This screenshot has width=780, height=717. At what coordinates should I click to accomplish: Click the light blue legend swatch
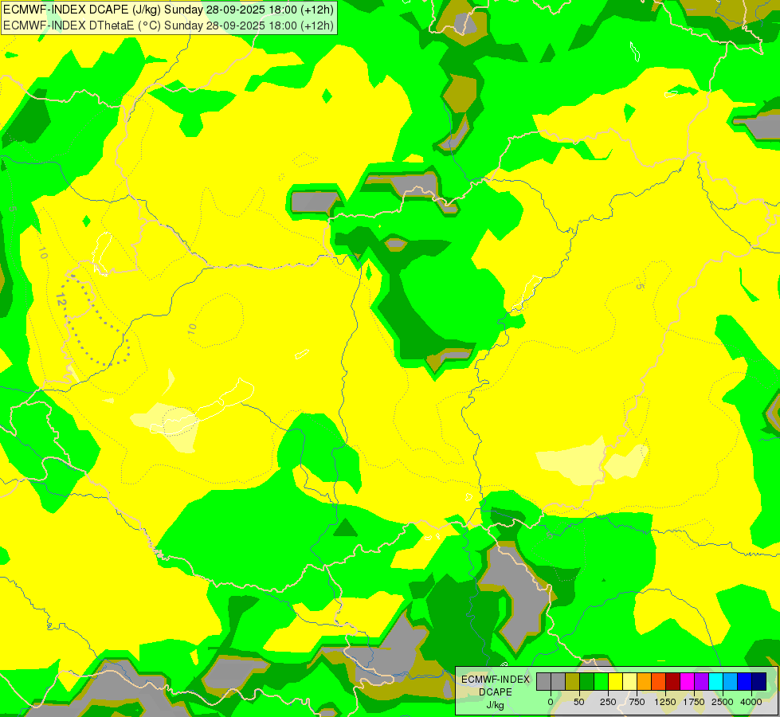[731, 682]
